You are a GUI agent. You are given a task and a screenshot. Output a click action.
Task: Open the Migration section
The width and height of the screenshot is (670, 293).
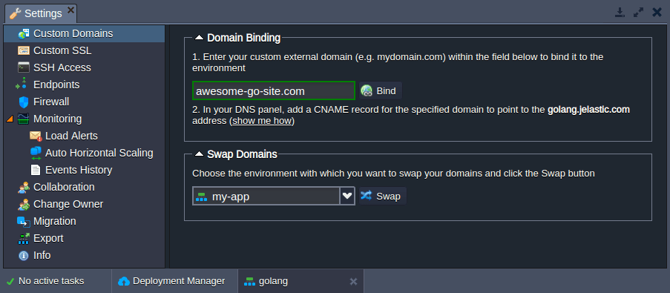[x=84, y=221]
